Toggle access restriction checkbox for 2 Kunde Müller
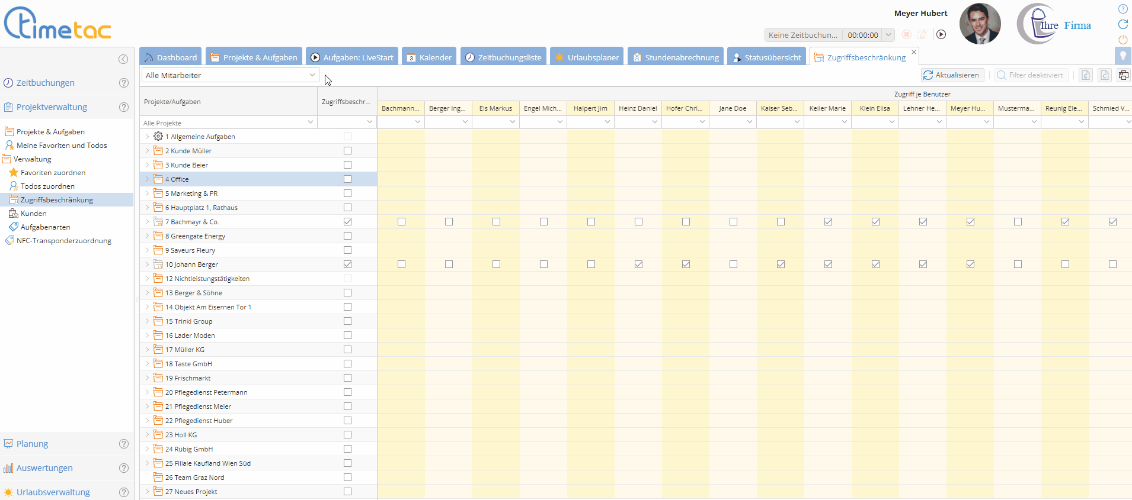1132x500 pixels. [347, 151]
